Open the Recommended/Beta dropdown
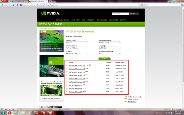 pos(110,53)
